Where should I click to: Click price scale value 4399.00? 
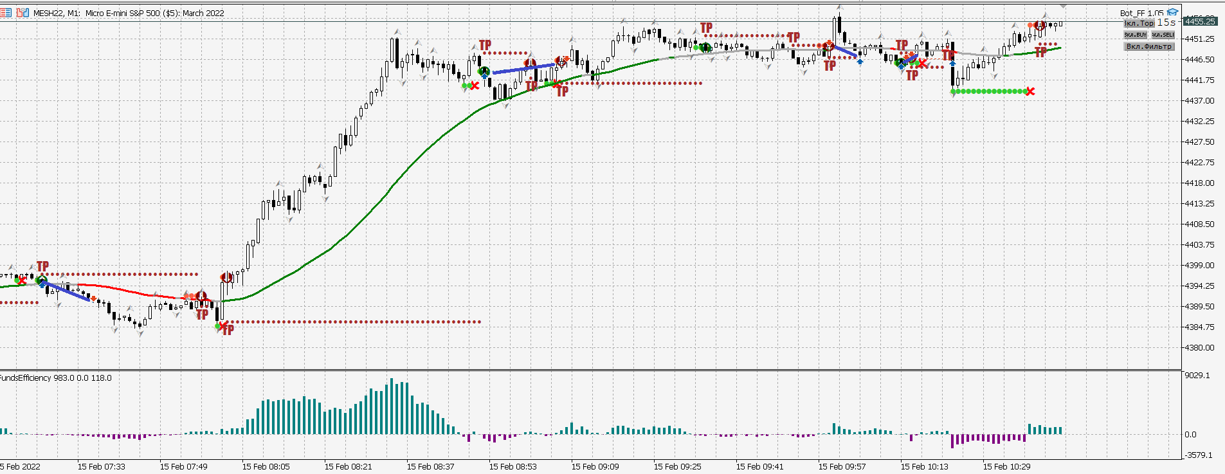coord(1200,265)
